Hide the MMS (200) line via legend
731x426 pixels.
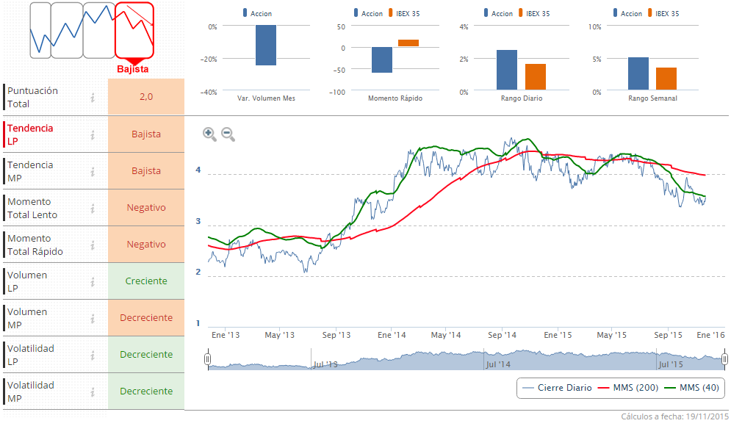628,388
